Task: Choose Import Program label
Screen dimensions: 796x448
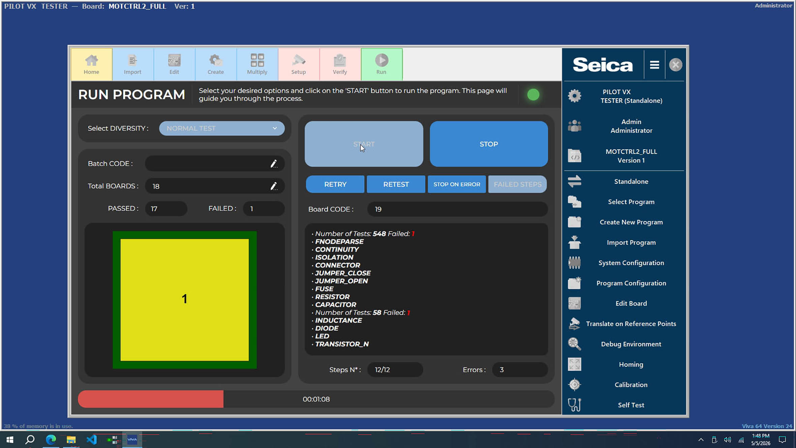Action: pos(631,242)
